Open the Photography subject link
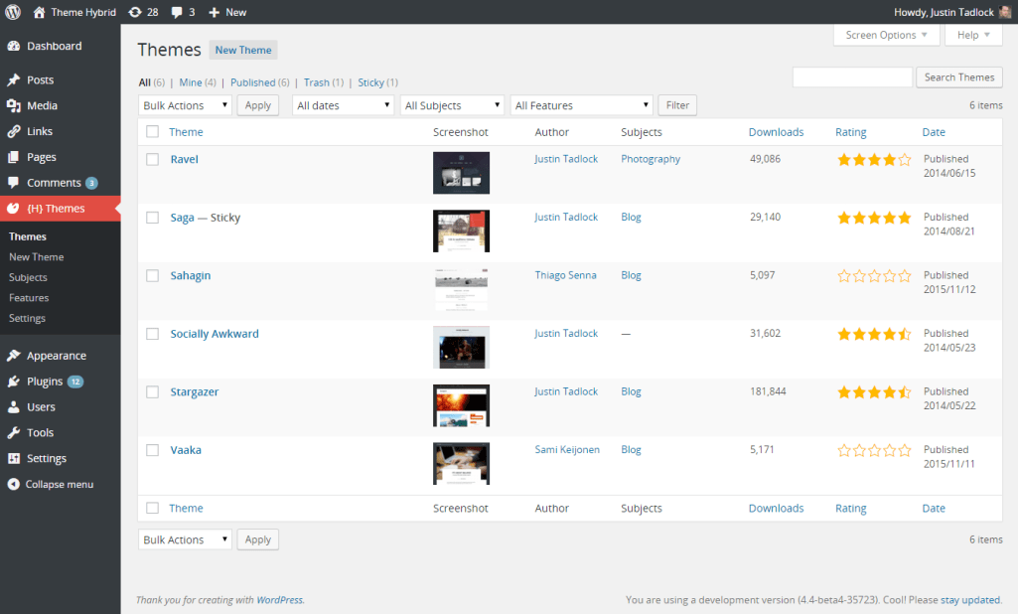This screenshot has width=1018, height=614. 651,159
